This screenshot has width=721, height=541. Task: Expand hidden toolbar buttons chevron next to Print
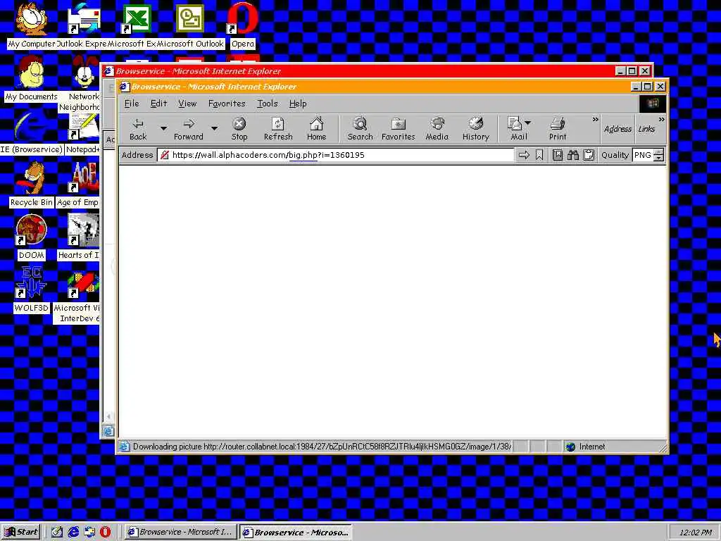[596, 120]
